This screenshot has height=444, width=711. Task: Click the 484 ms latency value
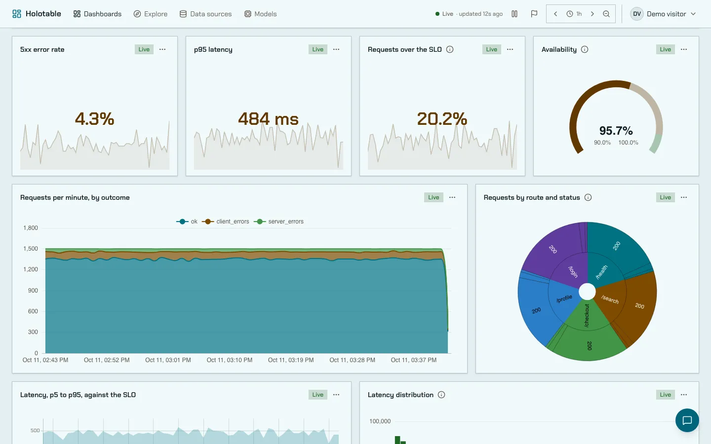point(269,118)
